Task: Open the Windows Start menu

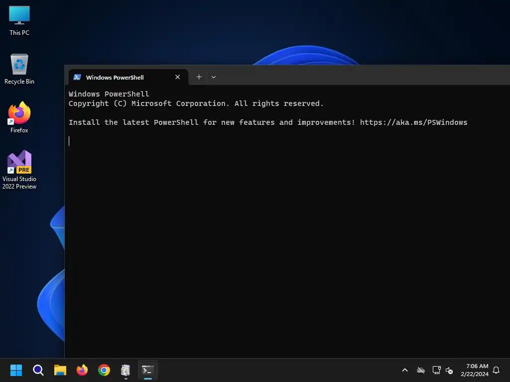Action: click(16, 370)
